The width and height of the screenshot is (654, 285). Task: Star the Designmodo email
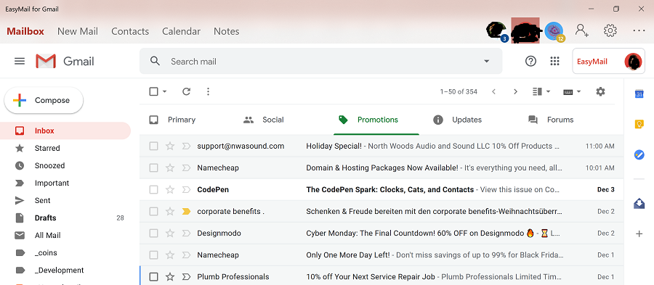(170, 234)
